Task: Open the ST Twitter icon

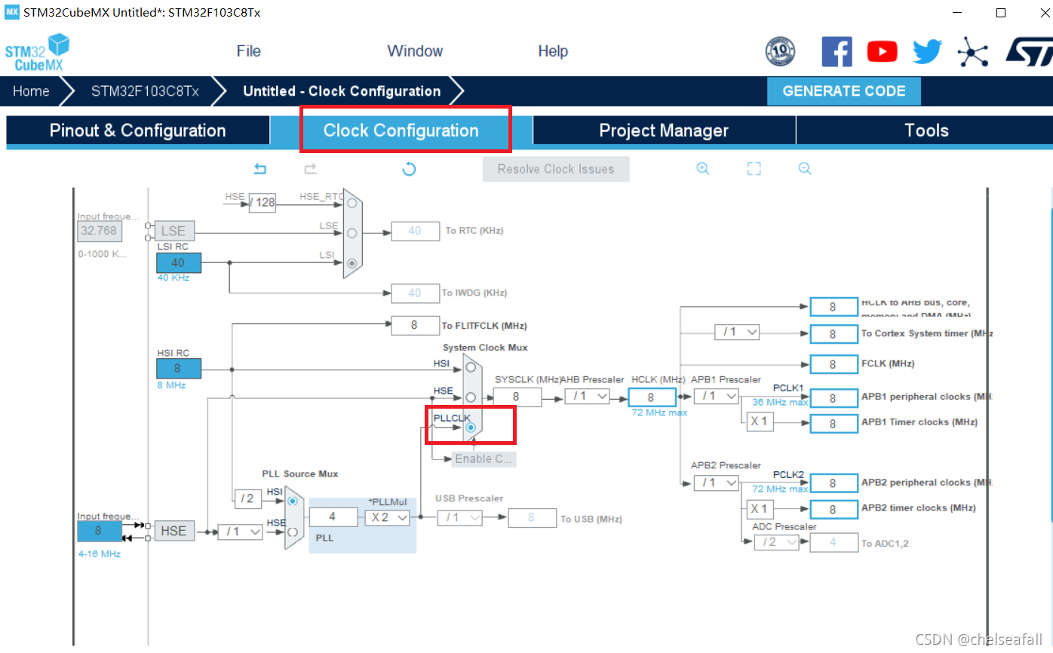Action: (x=928, y=51)
